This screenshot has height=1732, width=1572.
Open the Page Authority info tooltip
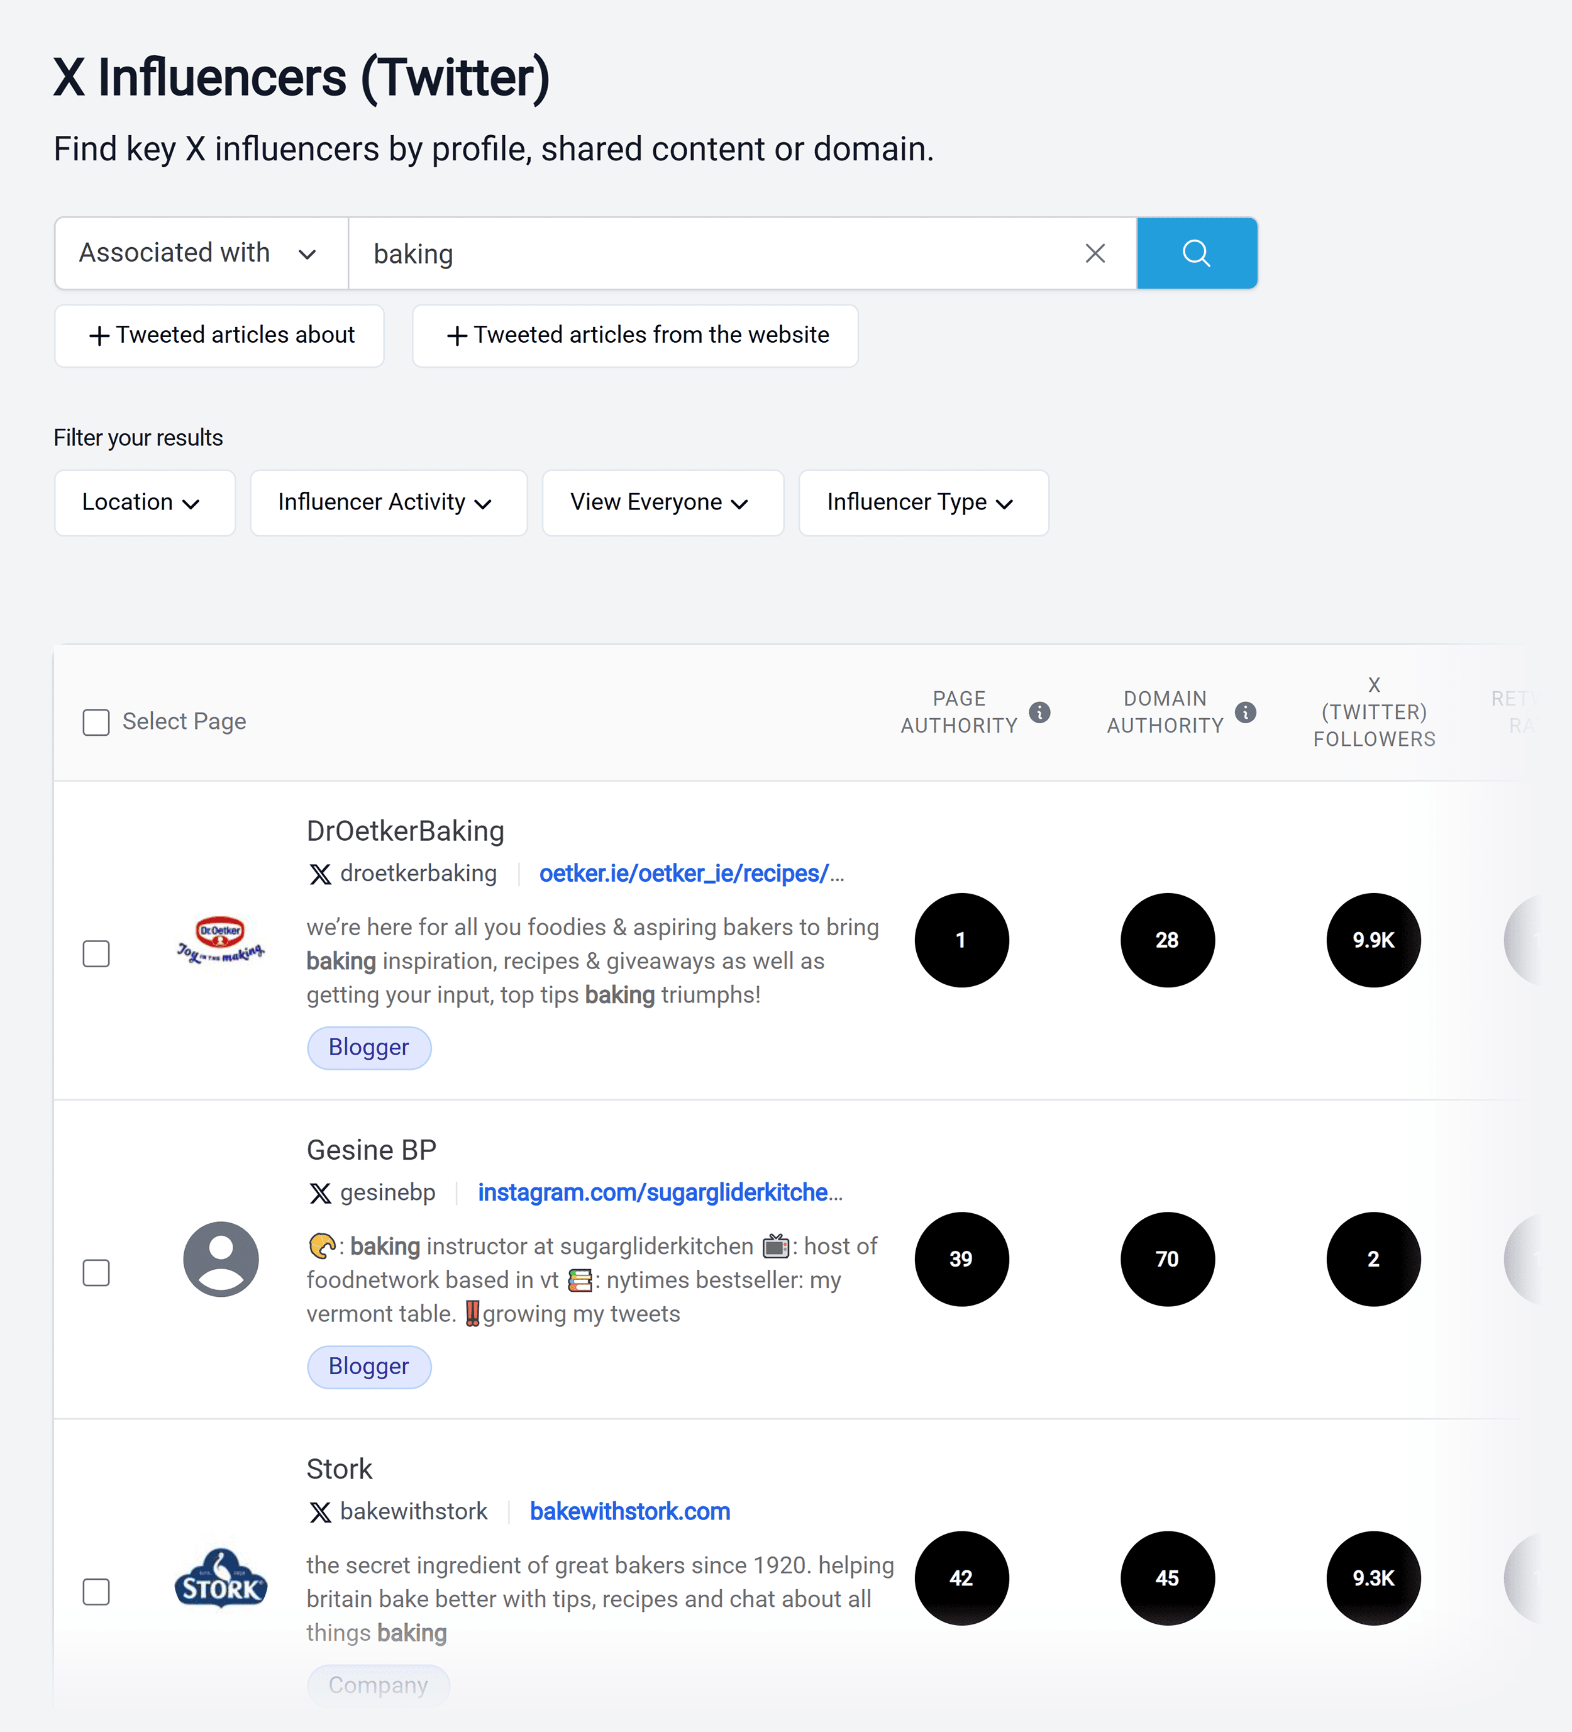point(1040,711)
